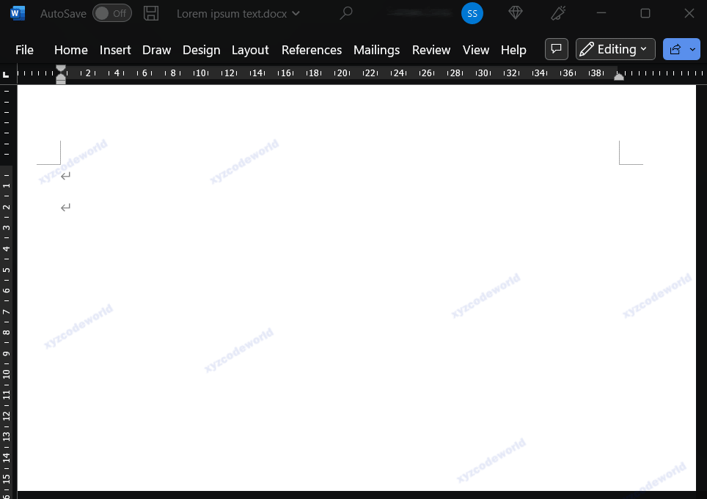Image resolution: width=707 pixels, height=499 pixels.
Task: Open the Lorem ipsum text.docx title dropdown
Action: (x=296, y=13)
